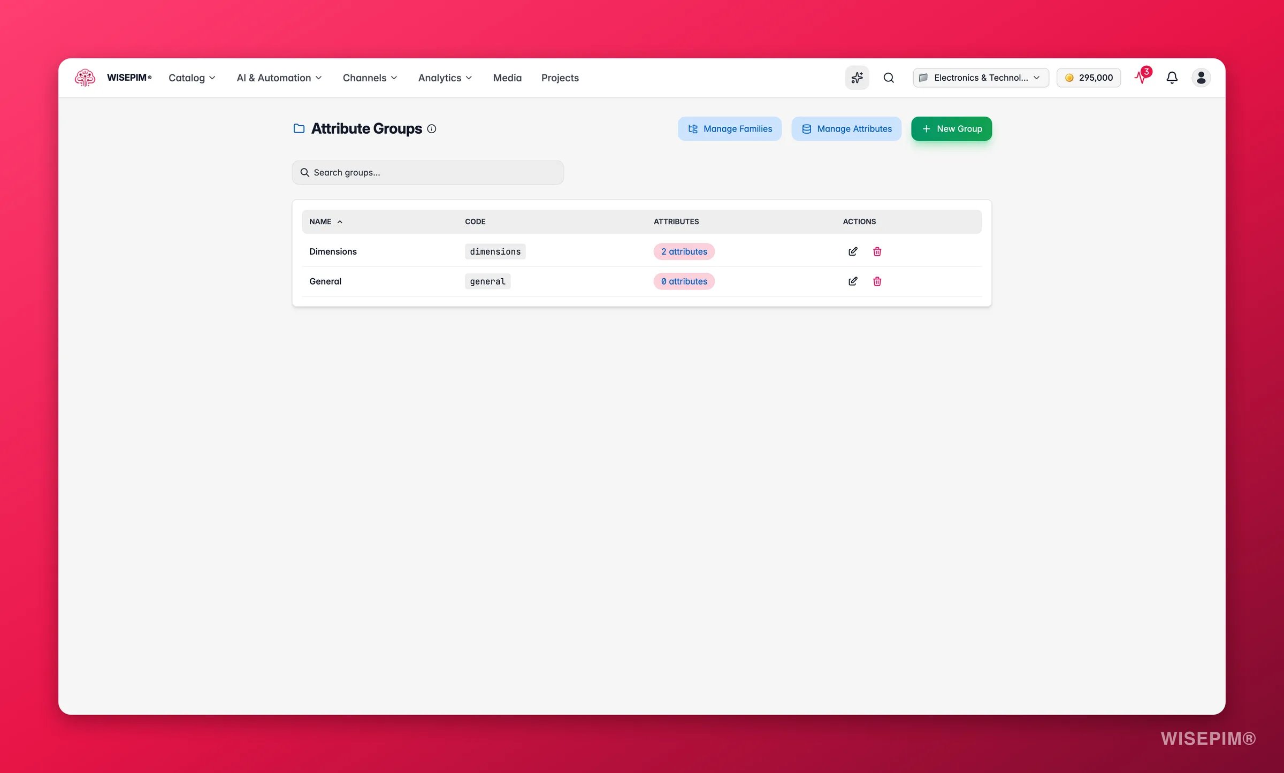This screenshot has width=1284, height=773.
Task: Open the global search magnifier icon
Action: (x=889, y=78)
